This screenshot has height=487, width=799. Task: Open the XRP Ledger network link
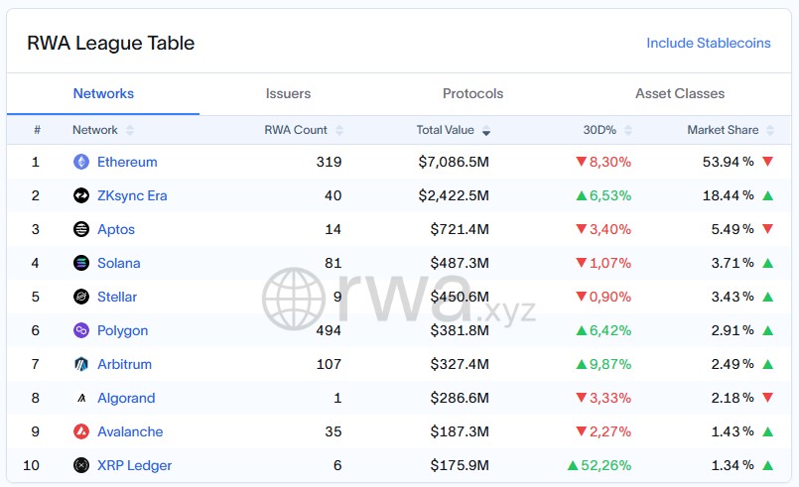pyautogui.click(x=135, y=465)
